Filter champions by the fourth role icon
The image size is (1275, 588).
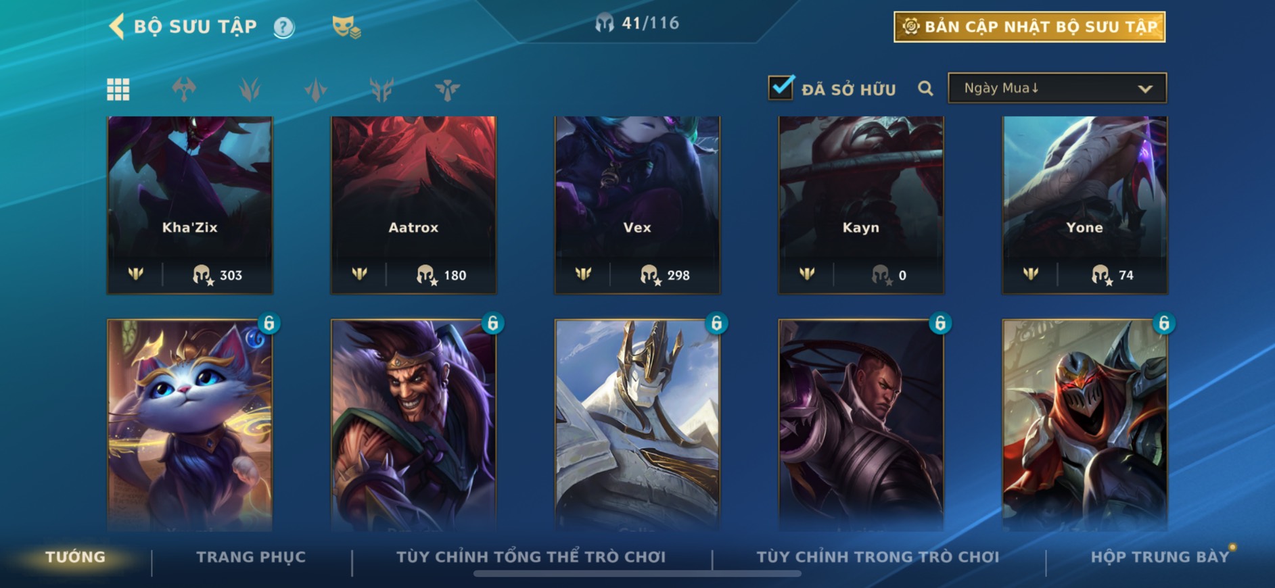click(x=381, y=89)
